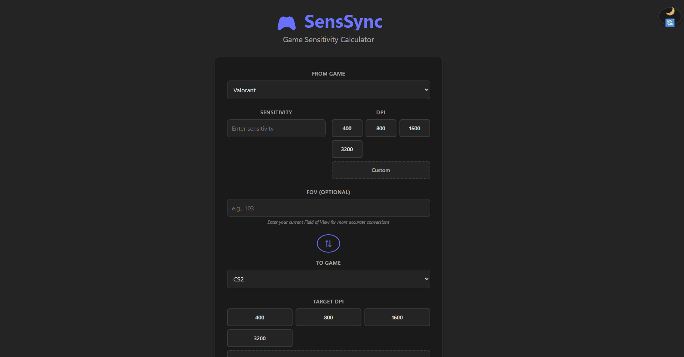
Task: Click the blue sync icon near the moon
Action: click(670, 23)
